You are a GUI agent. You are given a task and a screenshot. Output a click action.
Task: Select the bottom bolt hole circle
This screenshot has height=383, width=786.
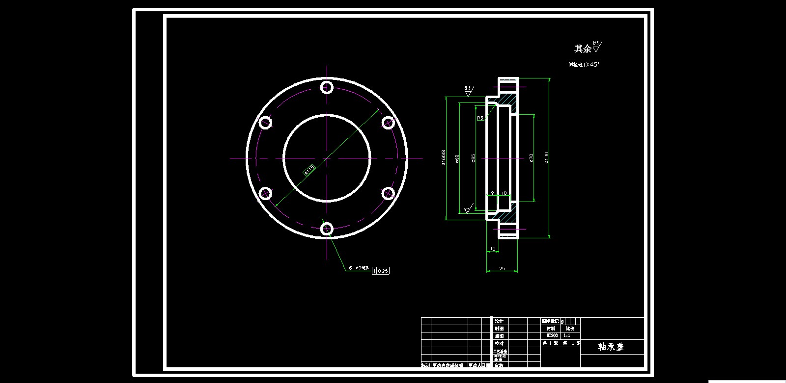click(327, 229)
